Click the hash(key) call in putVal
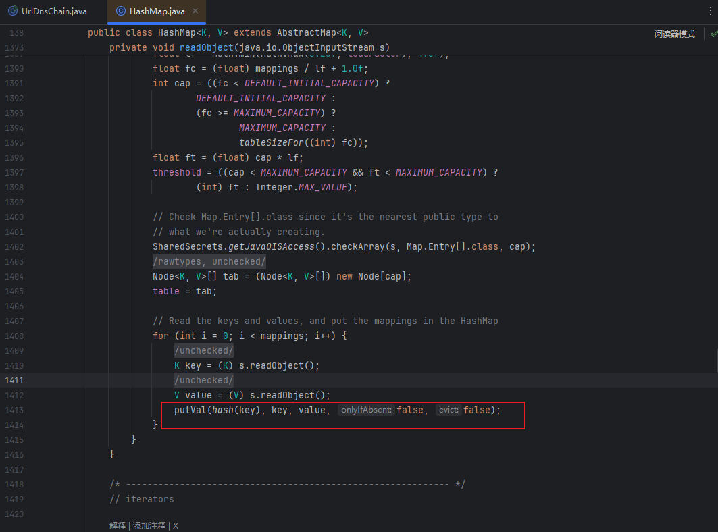Image resolution: width=718 pixels, height=532 pixels. [x=236, y=410]
